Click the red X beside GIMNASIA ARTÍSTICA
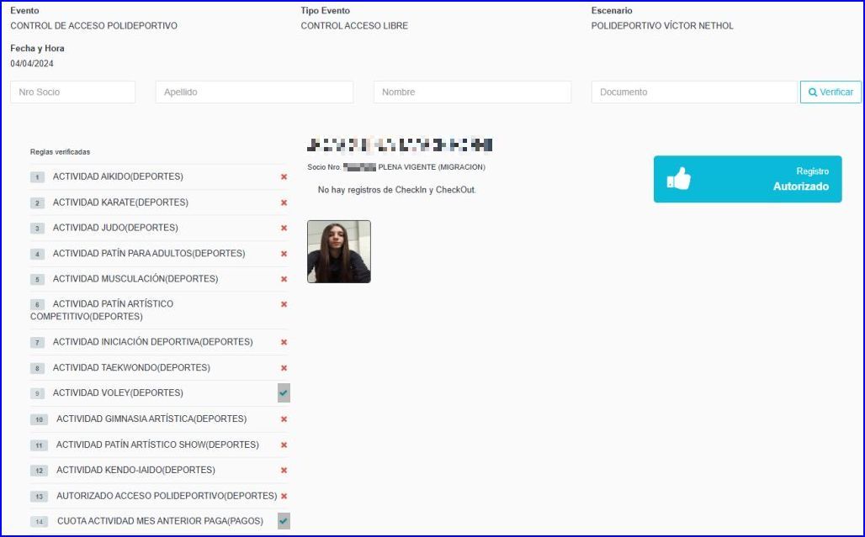The width and height of the screenshot is (865, 537). tap(284, 419)
